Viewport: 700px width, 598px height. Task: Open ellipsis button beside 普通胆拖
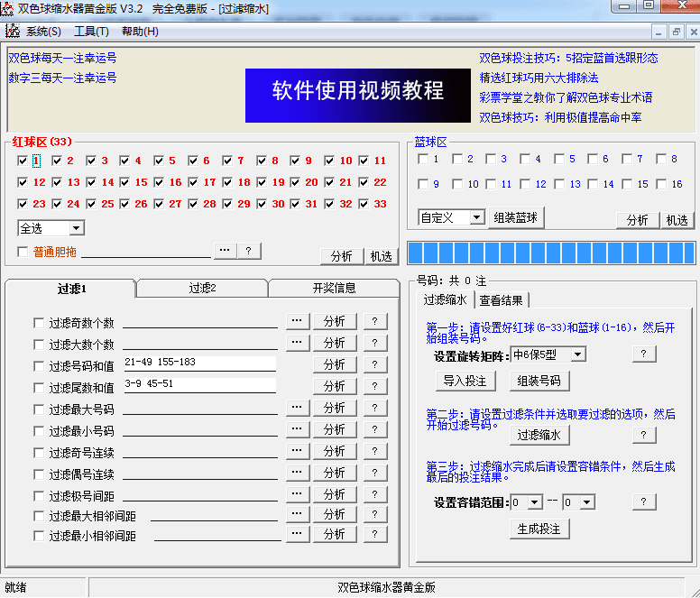(x=225, y=251)
